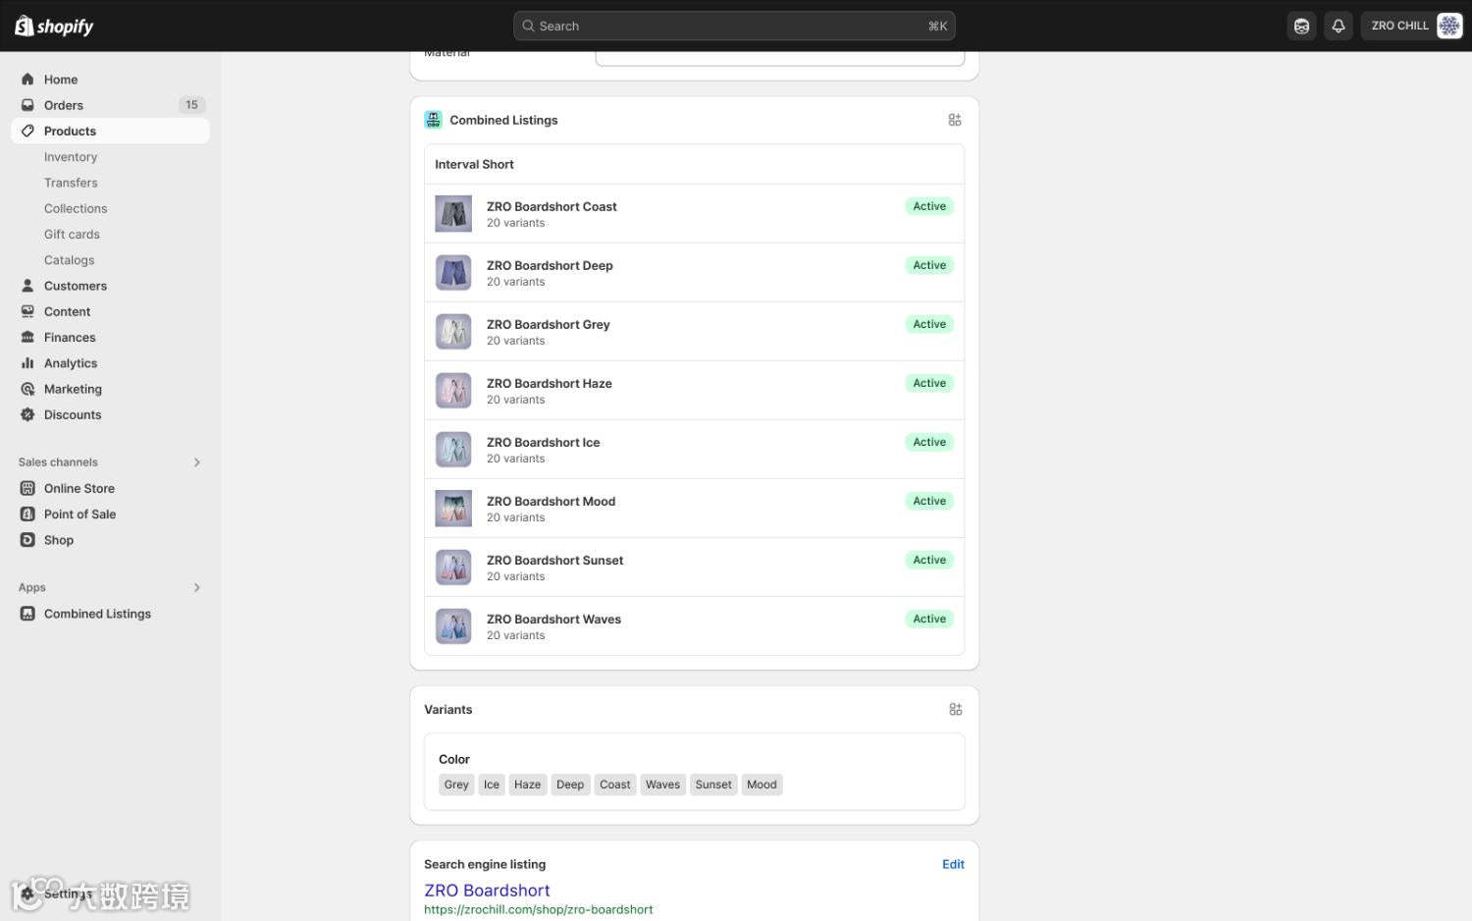
Task: Open the Sidekick assistant icon
Action: click(x=1301, y=27)
